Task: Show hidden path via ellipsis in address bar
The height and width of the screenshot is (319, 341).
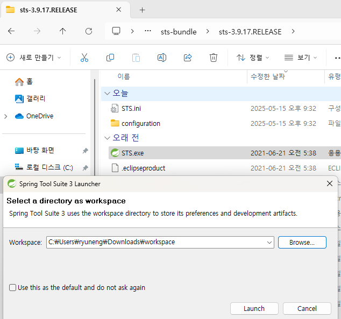Action: [x=148, y=31]
